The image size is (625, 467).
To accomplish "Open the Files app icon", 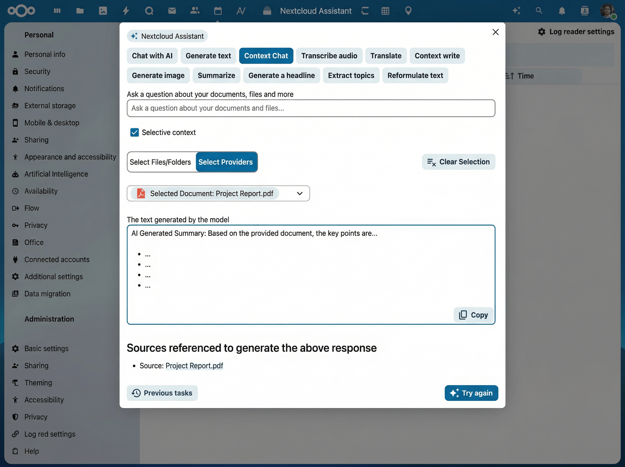I will (x=80, y=11).
